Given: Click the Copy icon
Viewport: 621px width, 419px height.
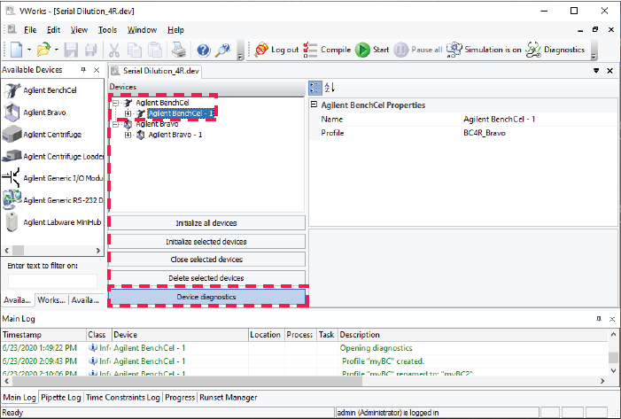Looking at the screenshot, I should [x=135, y=50].
